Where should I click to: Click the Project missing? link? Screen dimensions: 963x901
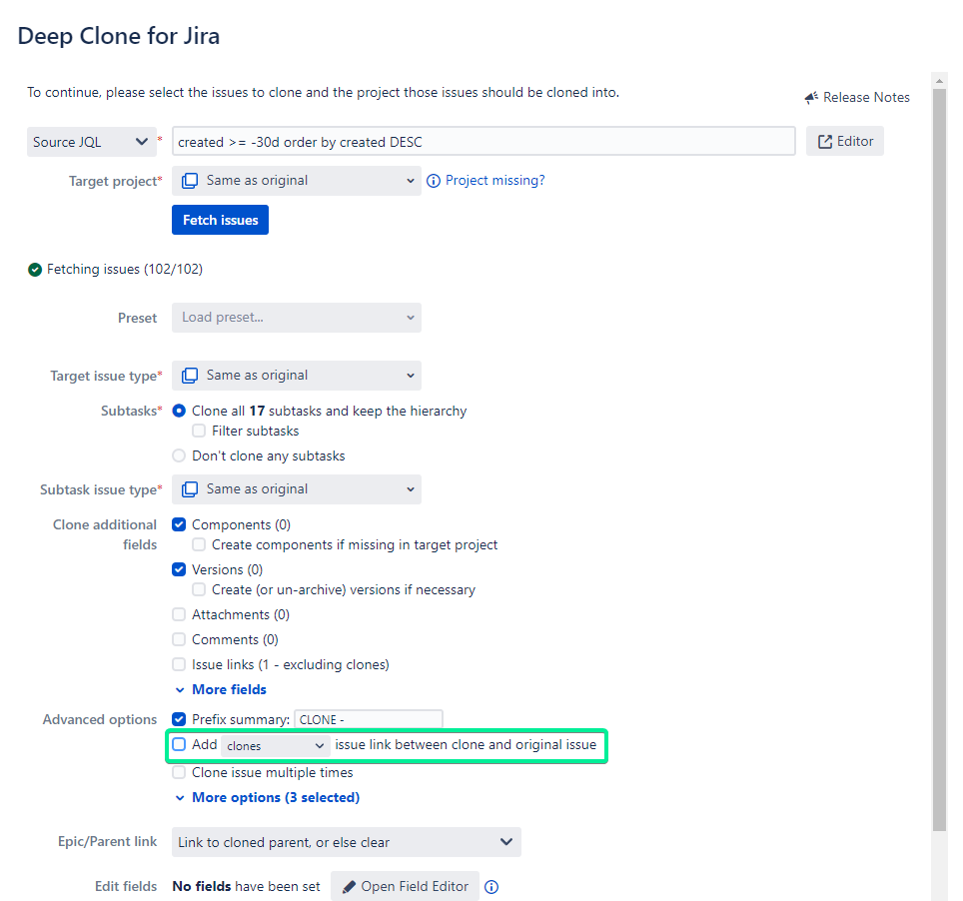495,180
